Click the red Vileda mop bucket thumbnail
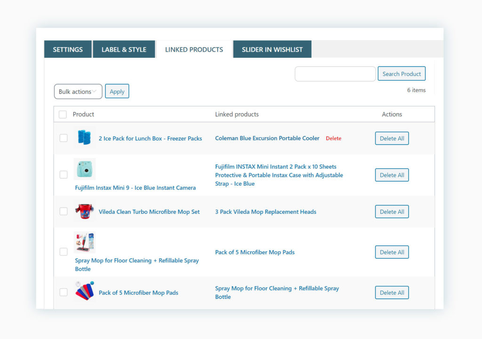Viewport: 482px width, 339px height. [x=85, y=212]
